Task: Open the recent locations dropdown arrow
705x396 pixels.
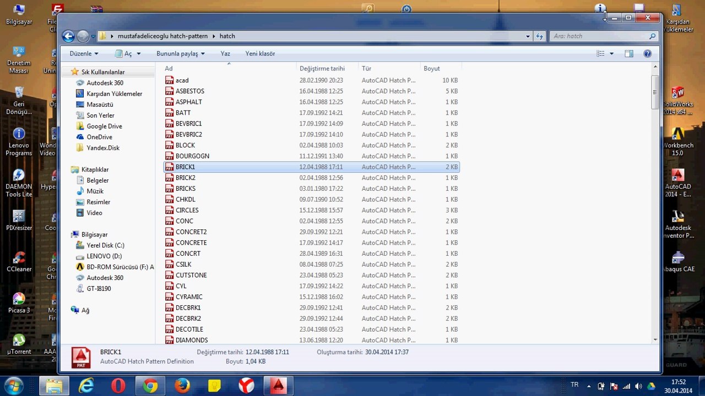Action: (x=93, y=36)
